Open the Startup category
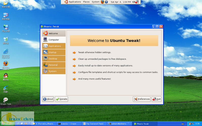The height and width of the screenshot is (126, 202). point(54,52)
